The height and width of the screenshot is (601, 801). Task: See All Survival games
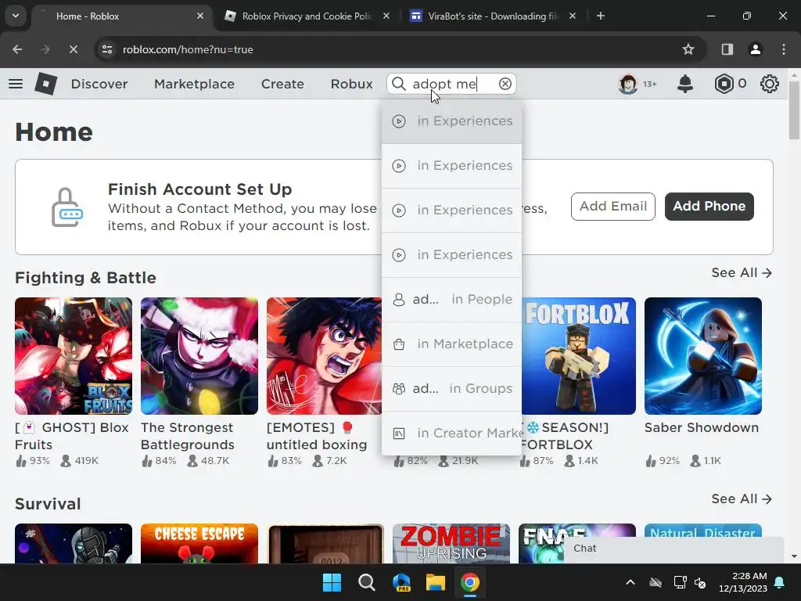[742, 498]
